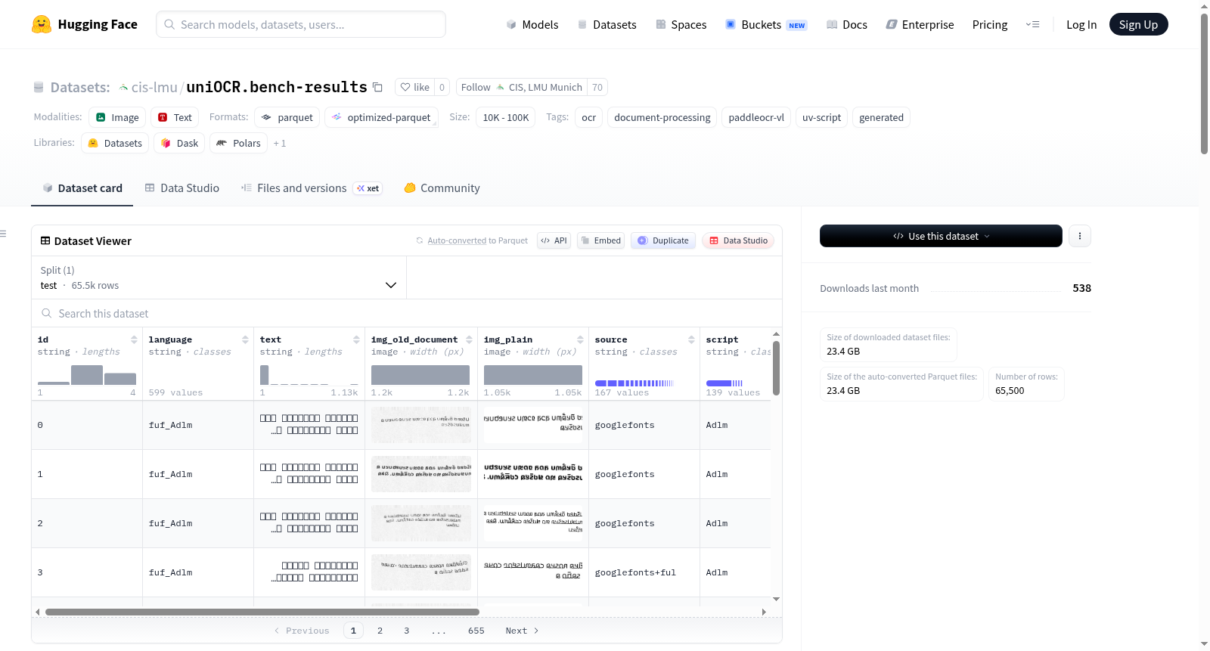This screenshot has height=651, width=1210.
Task: Switch to the Data Studio tab
Action: 182,188
